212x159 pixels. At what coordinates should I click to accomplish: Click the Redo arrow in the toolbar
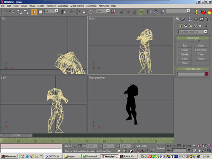[12, 12]
